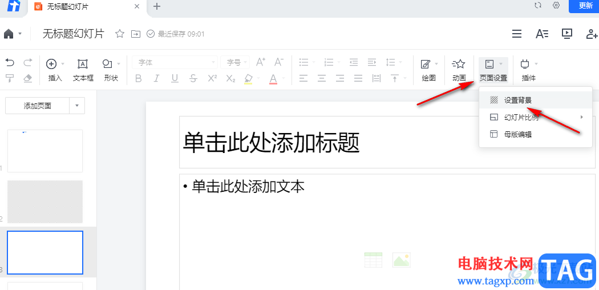
Task: Expand the Insert dropdown arrow
Action: click(x=63, y=63)
